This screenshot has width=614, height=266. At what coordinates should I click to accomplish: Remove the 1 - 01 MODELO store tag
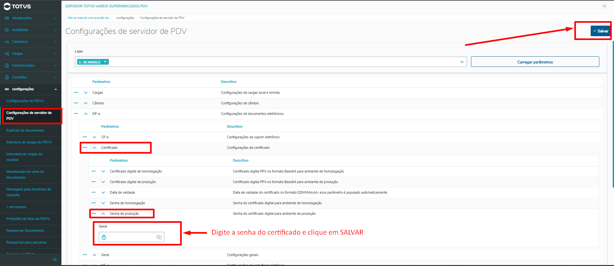tap(105, 62)
